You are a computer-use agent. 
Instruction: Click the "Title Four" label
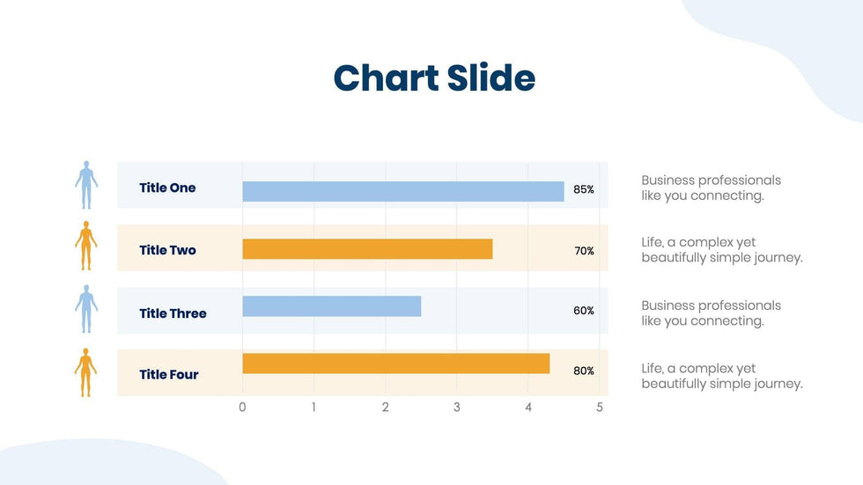tap(168, 375)
